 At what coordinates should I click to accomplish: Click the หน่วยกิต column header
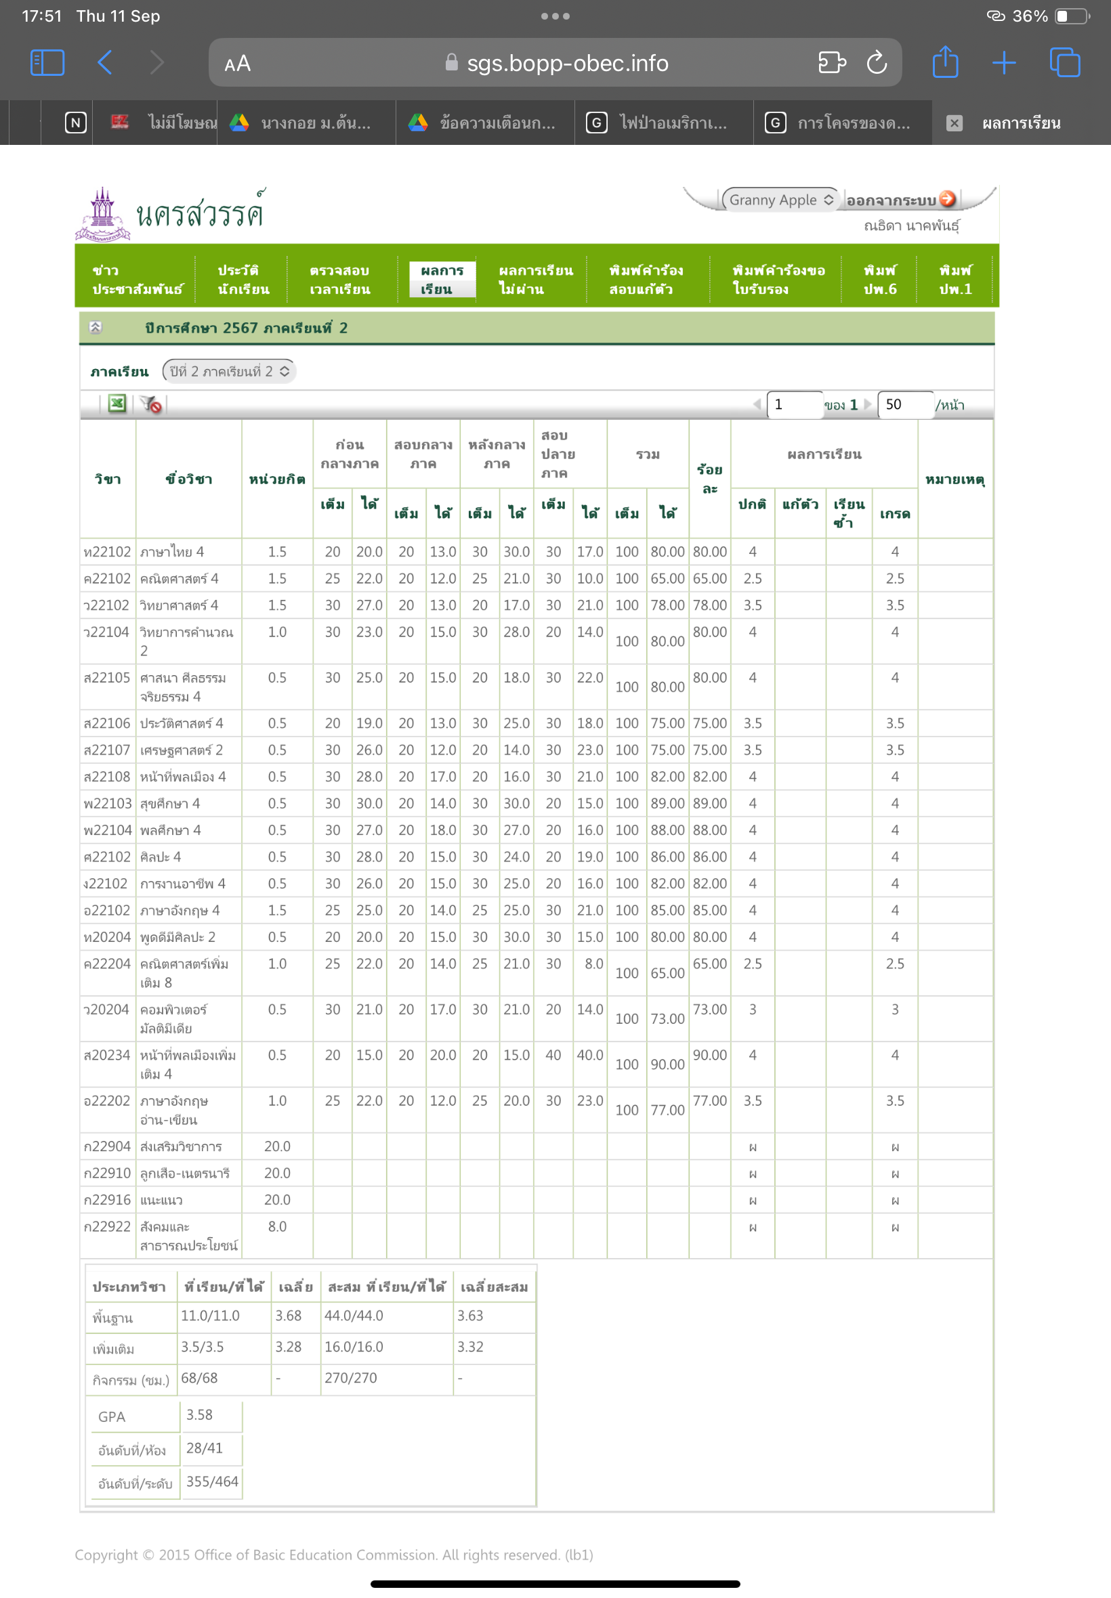pos(277,479)
